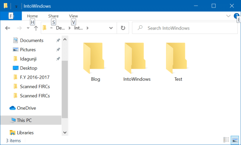Maximize the IntoWindows window
This screenshot has width=241, height=145.
pos(213,6)
